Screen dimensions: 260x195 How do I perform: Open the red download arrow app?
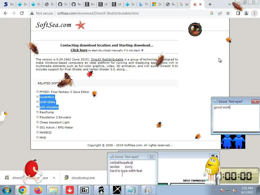70,190
